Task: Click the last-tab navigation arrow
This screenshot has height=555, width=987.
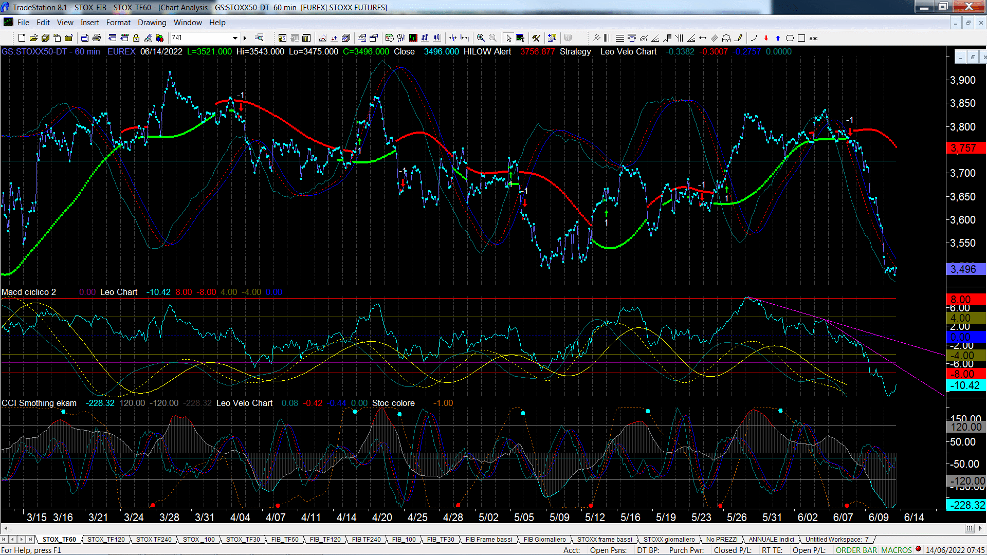Action: [30, 539]
